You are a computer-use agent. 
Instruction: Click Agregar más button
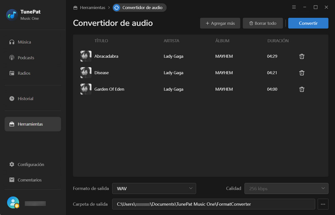pos(220,23)
